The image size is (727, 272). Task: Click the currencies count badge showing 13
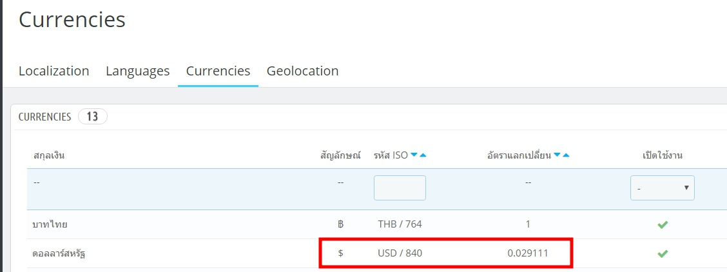point(92,117)
